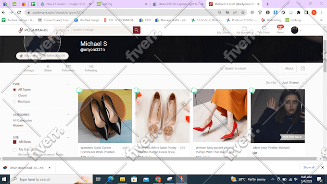Screen dimensions: 327x184
Task: Reload the Poshmark page
Action: tap(19, 12)
